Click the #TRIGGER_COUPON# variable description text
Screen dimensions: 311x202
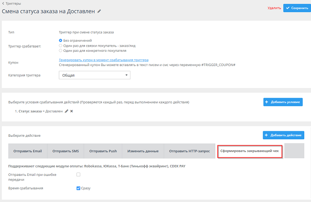(147, 65)
